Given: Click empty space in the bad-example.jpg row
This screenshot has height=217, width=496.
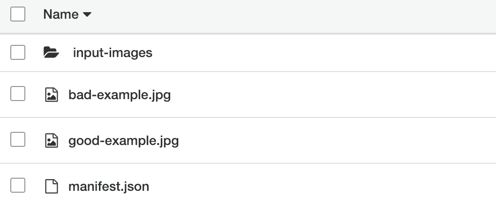Looking at the screenshot, I should [x=328, y=95].
